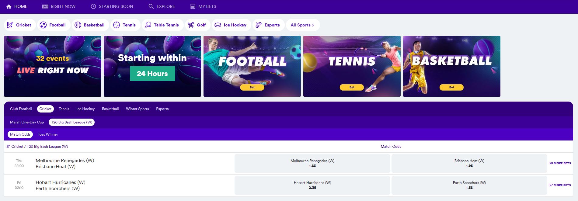Toggle the Match Odds pill
The height and width of the screenshot is (201, 578).
click(x=20, y=134)
